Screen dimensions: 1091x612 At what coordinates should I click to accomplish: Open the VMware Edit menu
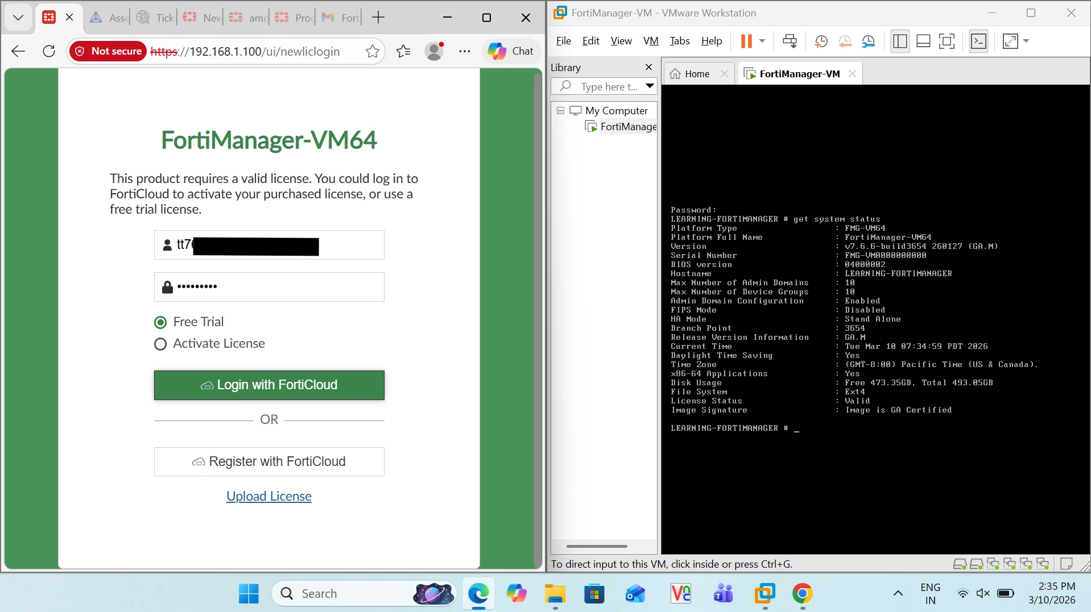pos(591,41)
